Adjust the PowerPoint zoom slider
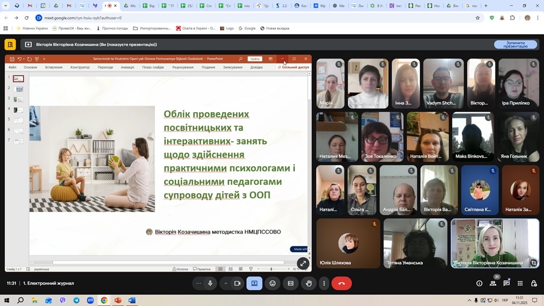This screenshot has height=306, width=544. [271, 269]
